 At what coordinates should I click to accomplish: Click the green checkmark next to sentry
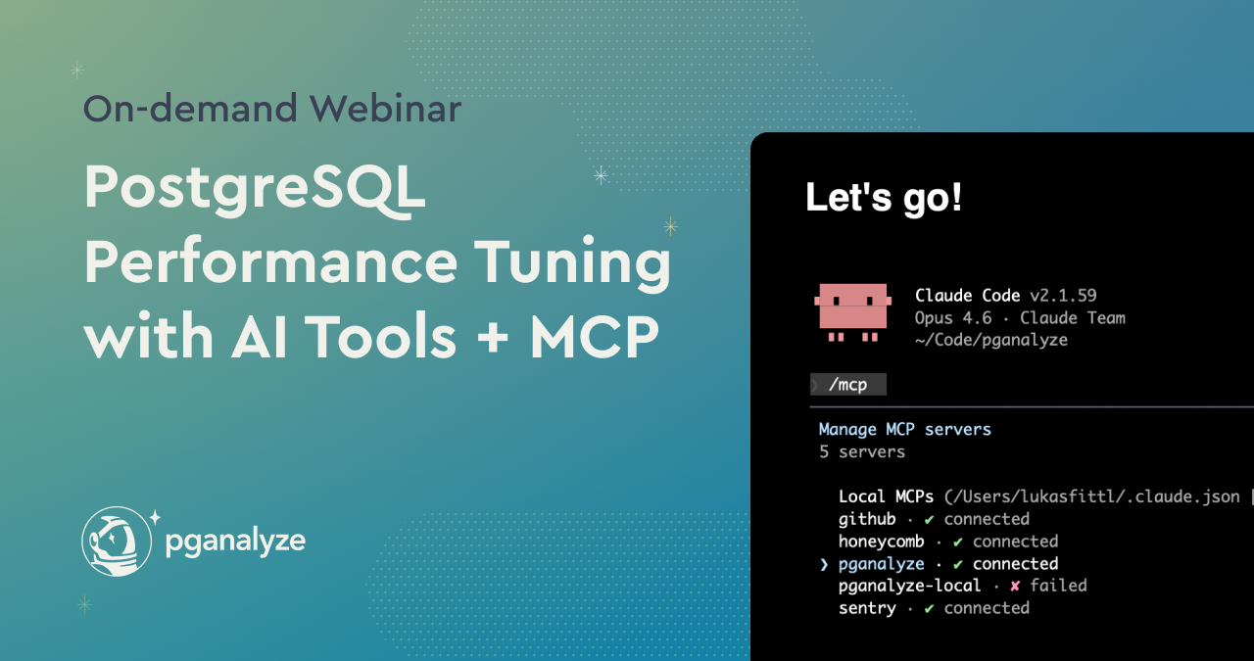(929, 608)
